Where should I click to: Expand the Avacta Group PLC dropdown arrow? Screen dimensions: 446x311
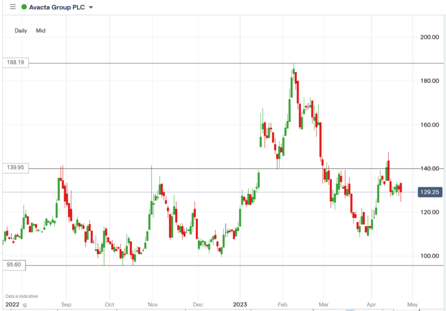91,8
